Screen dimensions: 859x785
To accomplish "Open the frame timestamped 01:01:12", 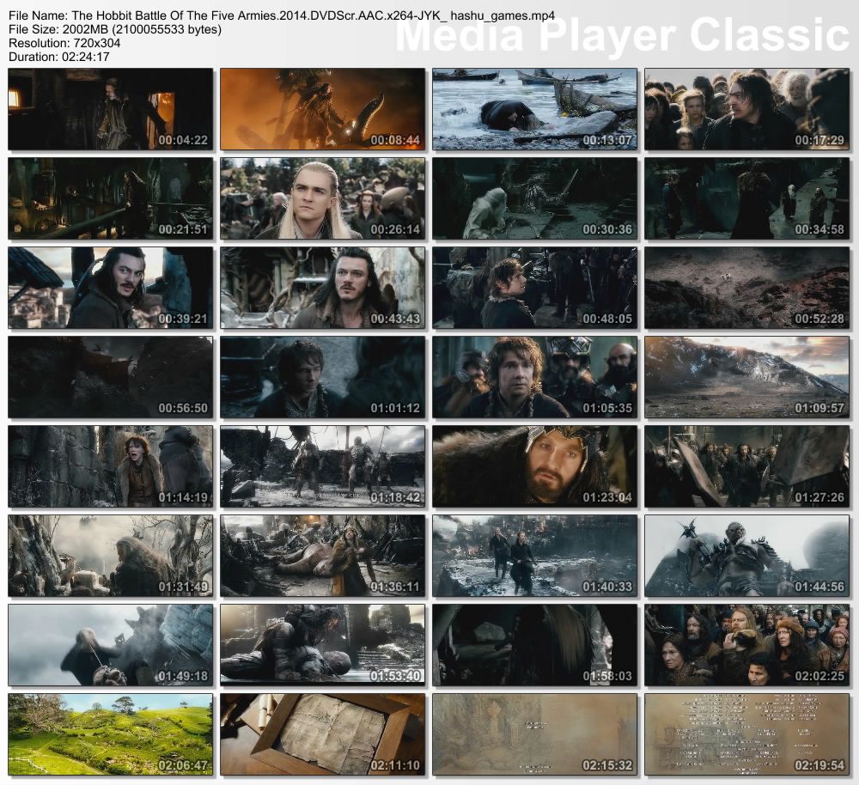I will (x=323, y=377).
